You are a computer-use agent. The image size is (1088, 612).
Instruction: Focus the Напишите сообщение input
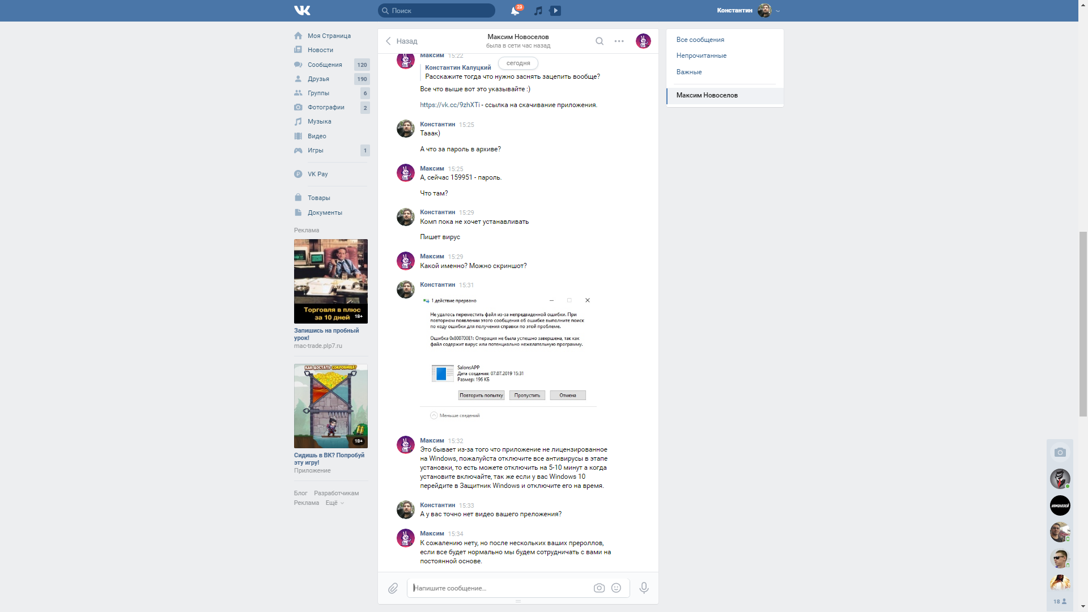tap(499, 588)
